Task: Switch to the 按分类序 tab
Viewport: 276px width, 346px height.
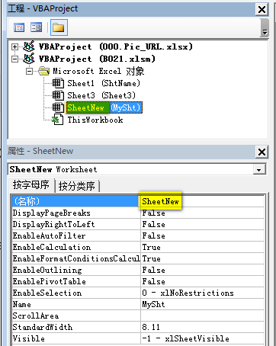Action: click(77, 186)
